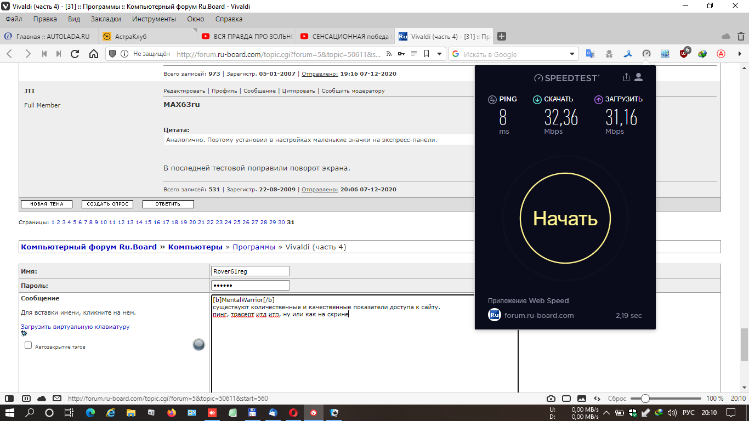Image resolution: width=749 pixels, height=421 pixels.
Task: Open the bookmark dropdown arrow in address bar
Action: (x=439, y=54)
